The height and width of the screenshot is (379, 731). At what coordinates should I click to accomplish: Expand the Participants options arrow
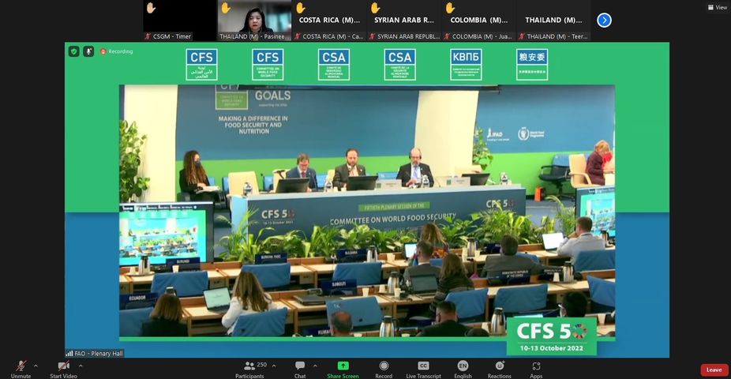click(x=274, y=366)
